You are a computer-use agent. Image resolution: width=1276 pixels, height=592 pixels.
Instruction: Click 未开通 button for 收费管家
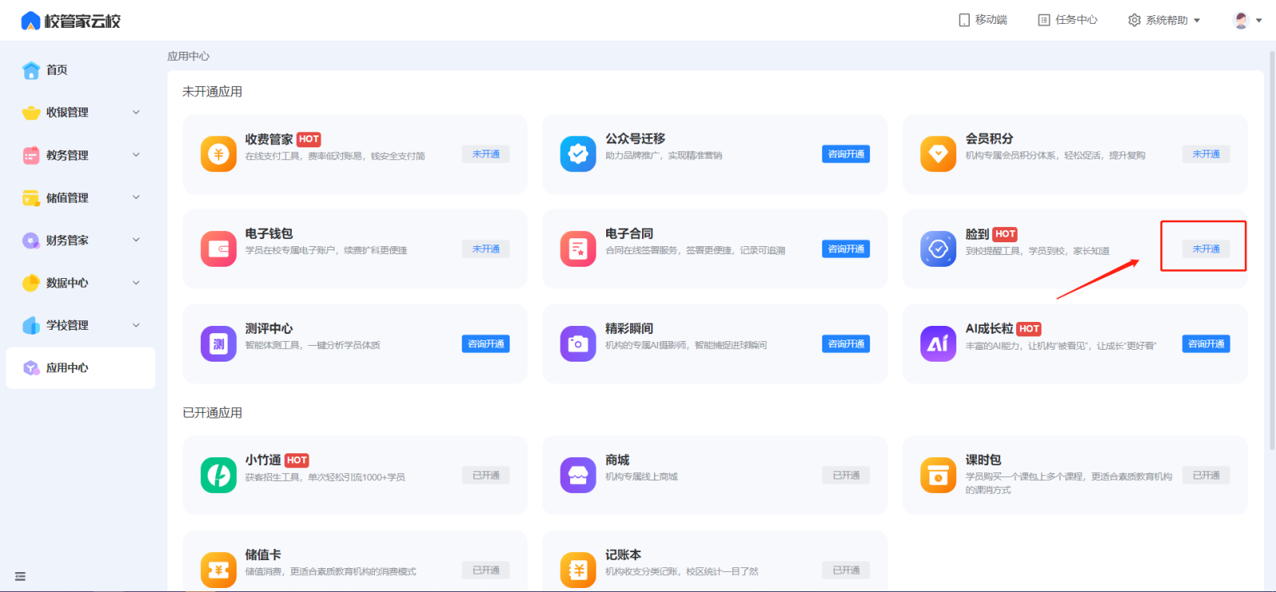click(486, 154)
